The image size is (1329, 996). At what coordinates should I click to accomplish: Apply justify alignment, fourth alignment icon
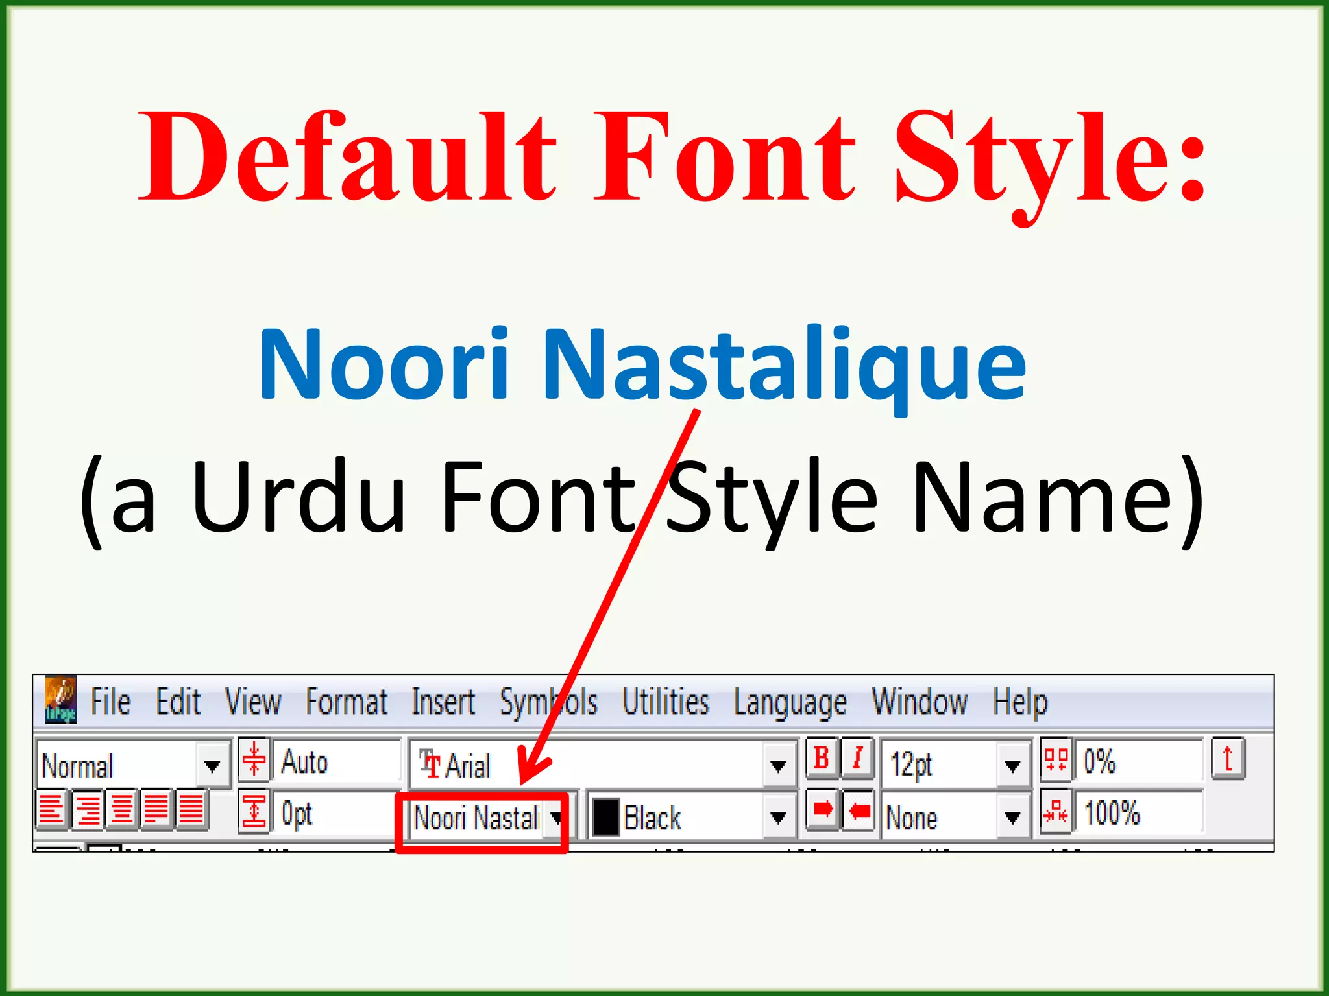[x=156, y=810]
